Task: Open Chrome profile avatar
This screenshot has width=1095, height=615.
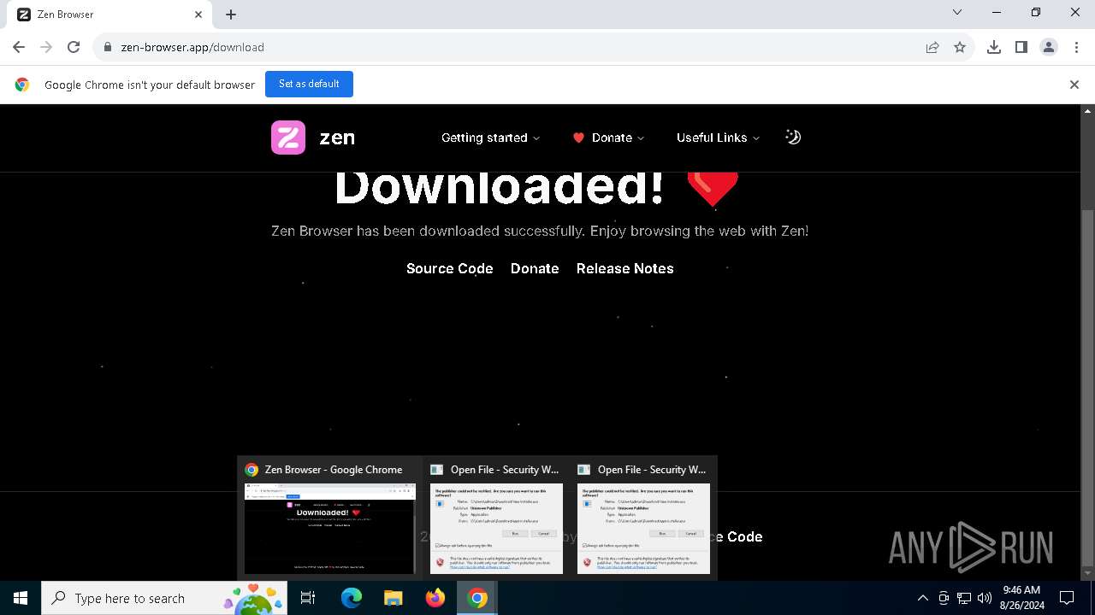Action: [1049, 47]
